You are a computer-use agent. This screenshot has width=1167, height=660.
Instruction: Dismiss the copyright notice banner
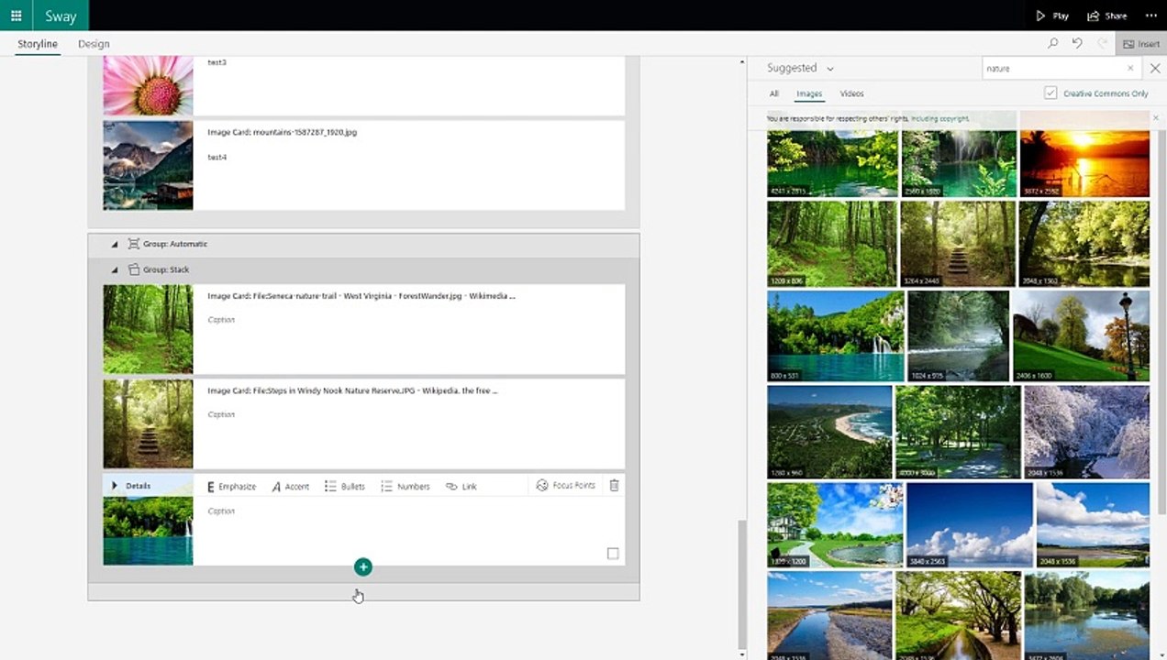coord(1155,118)
